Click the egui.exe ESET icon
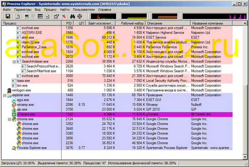The width and height of the screenshot is (249, 167). tap(14, 100)
